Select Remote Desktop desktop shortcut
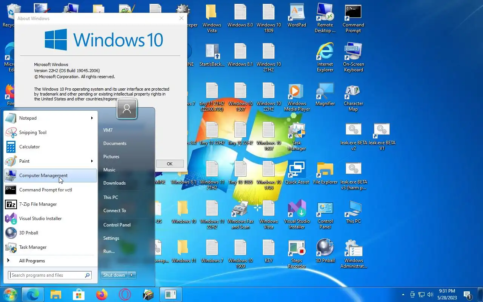 pos(325,18)
